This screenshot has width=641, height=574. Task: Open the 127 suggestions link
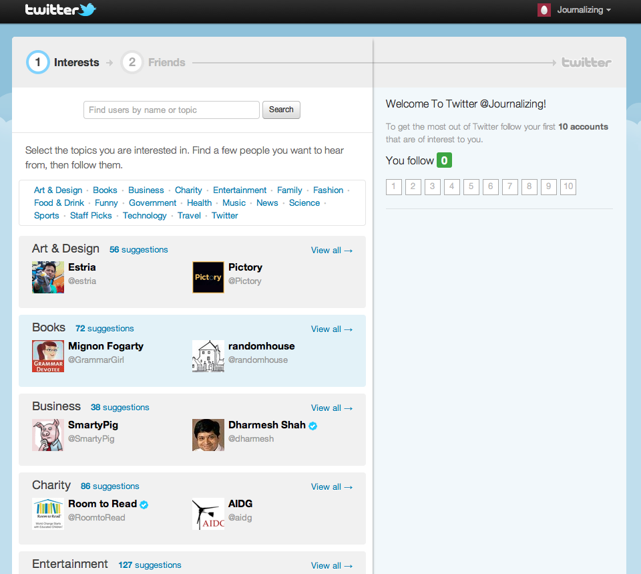(150, 565)
